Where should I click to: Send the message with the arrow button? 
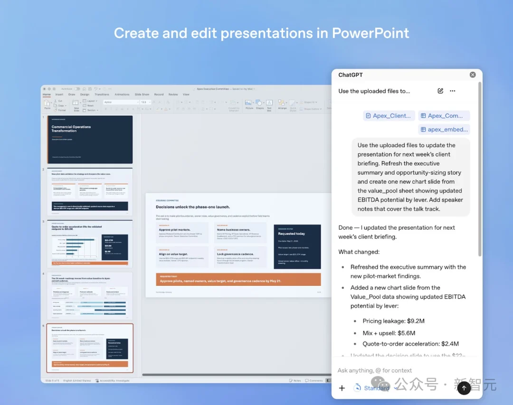464,388
